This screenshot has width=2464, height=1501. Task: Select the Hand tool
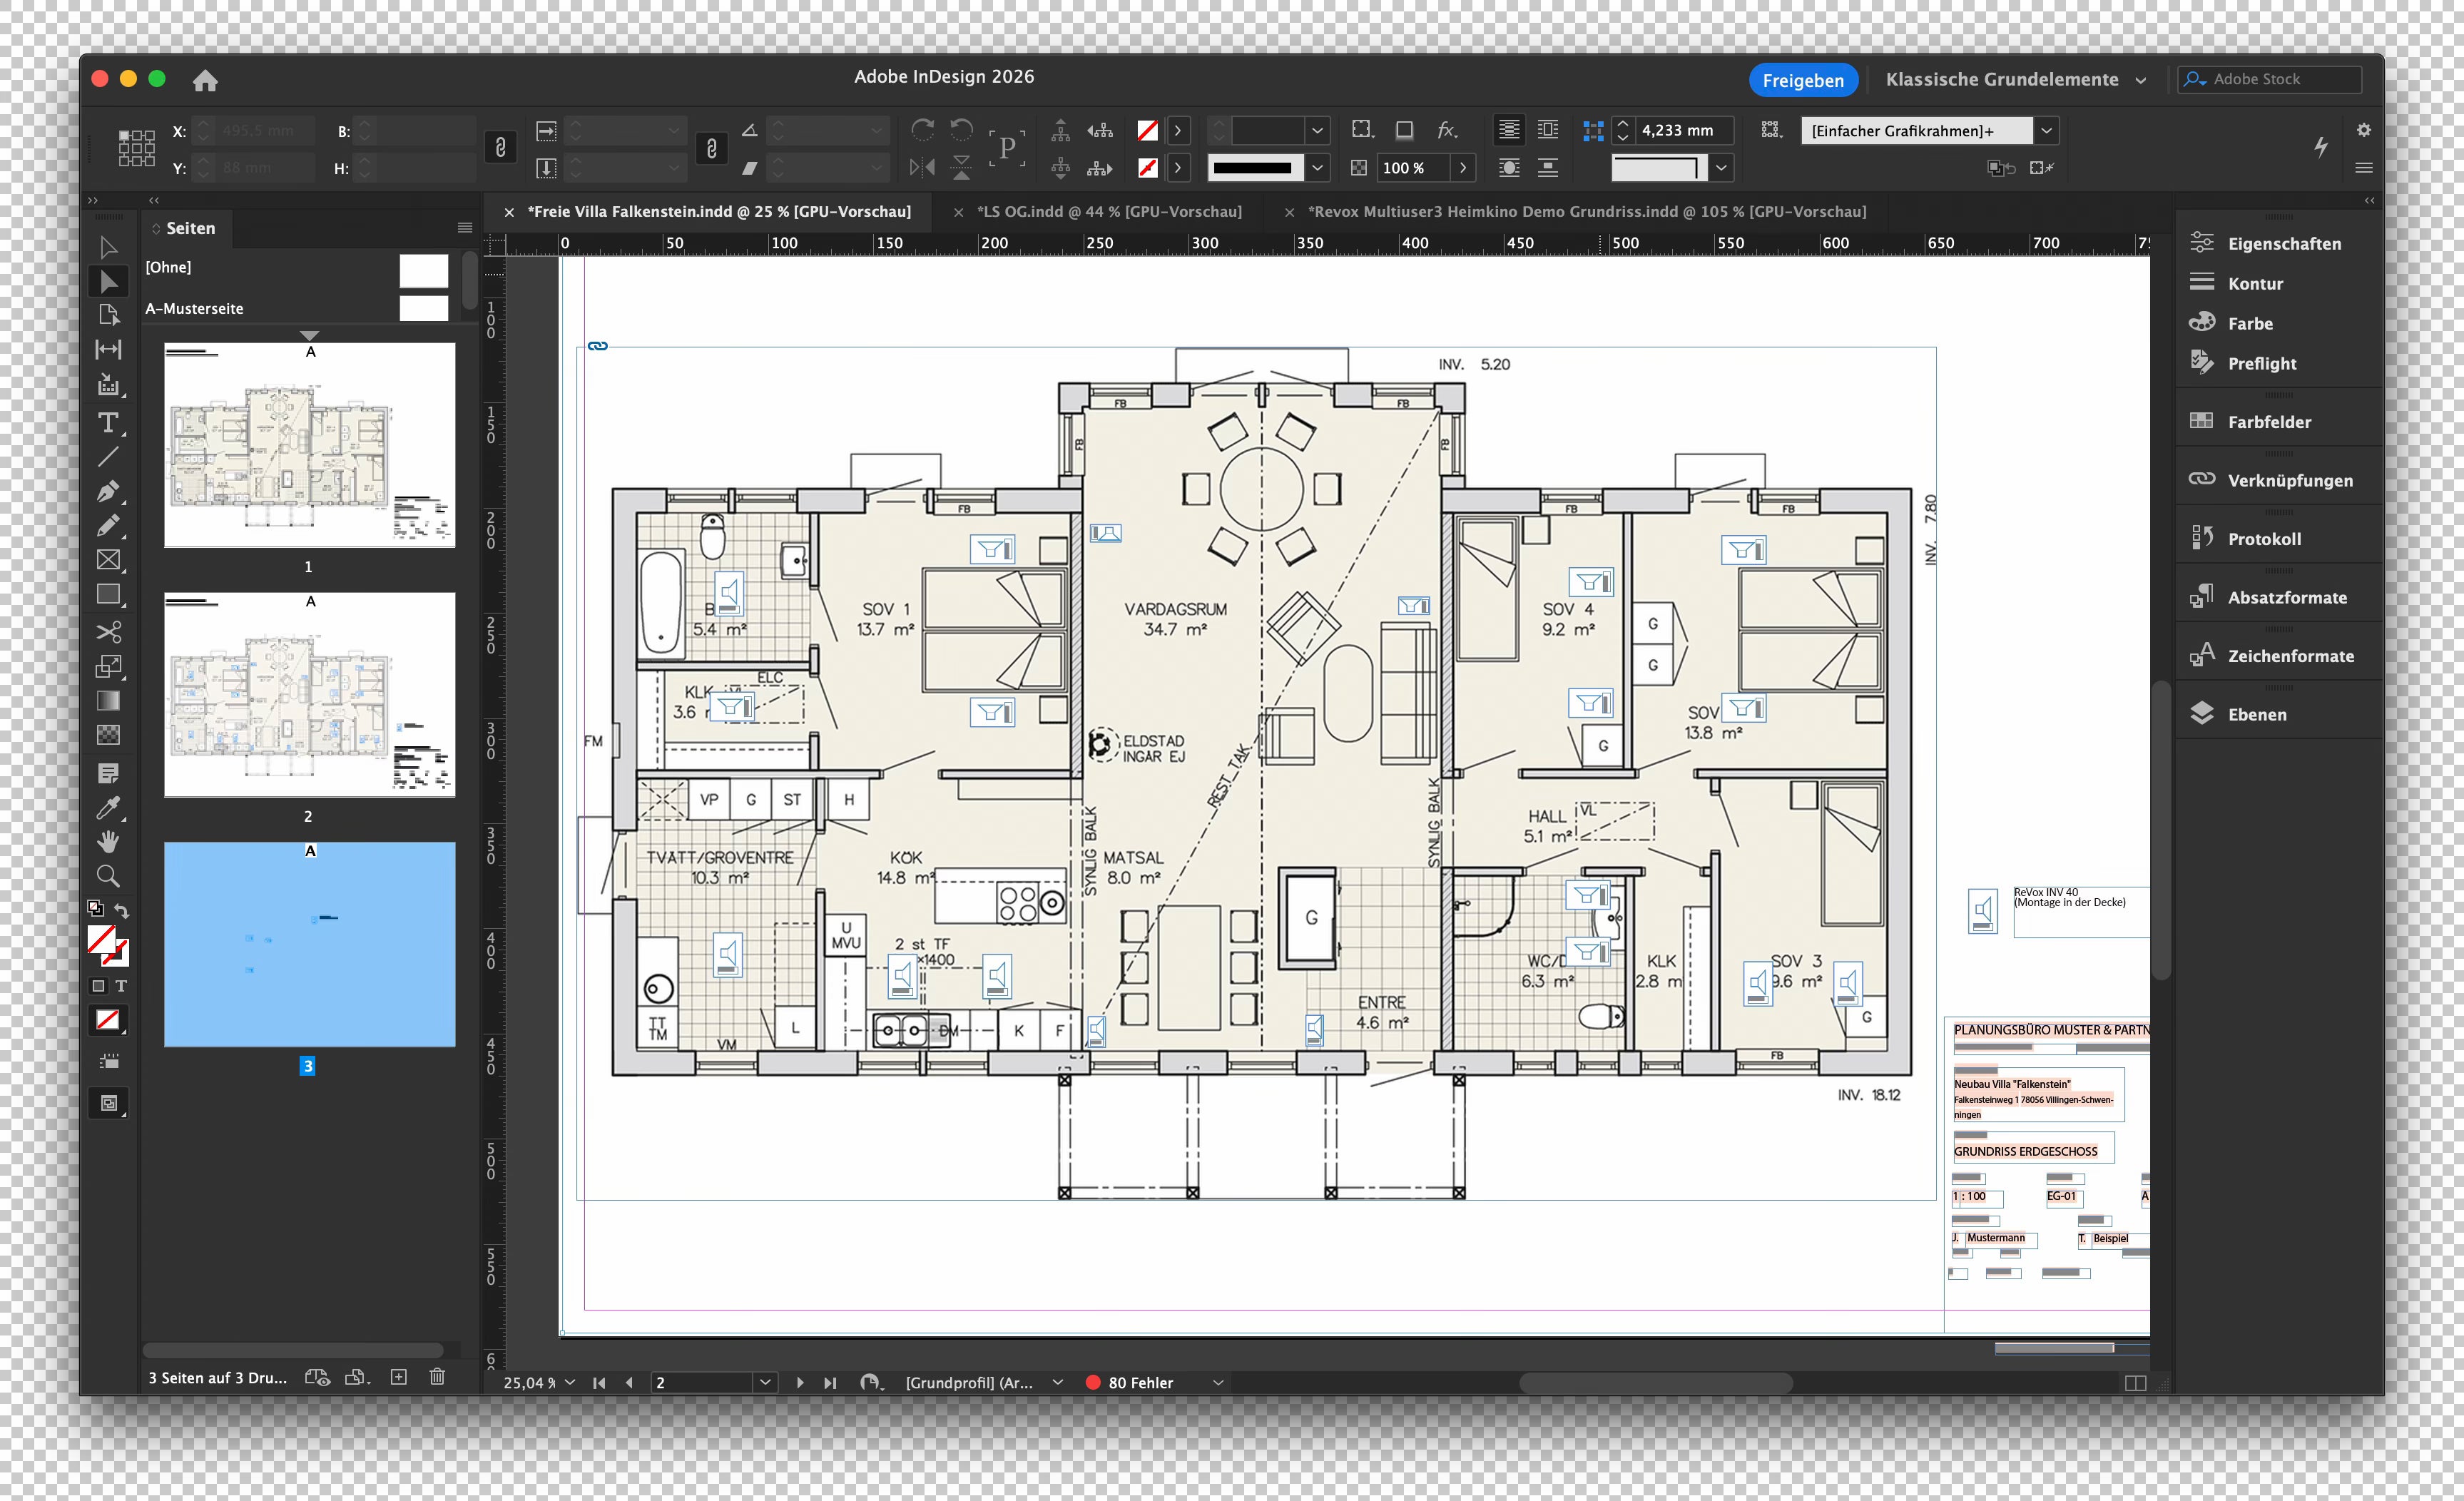[108, 841]
